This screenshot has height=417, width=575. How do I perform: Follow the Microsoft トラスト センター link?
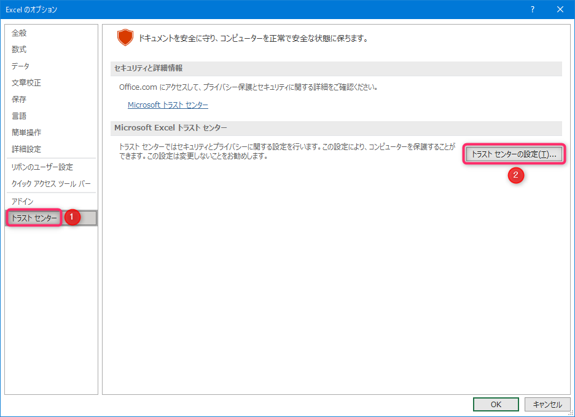click(x=168, y=105)
